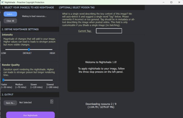This screenshot has height=118, width=183.
Task: Click the Faster (~30 mins) quality label
Action: point(7,86)
